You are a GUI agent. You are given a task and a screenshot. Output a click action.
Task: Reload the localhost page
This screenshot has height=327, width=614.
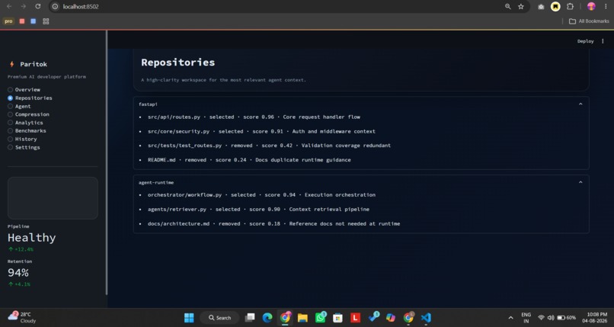point(37,6)
